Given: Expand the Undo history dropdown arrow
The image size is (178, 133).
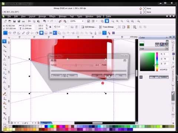Looking at the screenshot, I should click(48, 21).
